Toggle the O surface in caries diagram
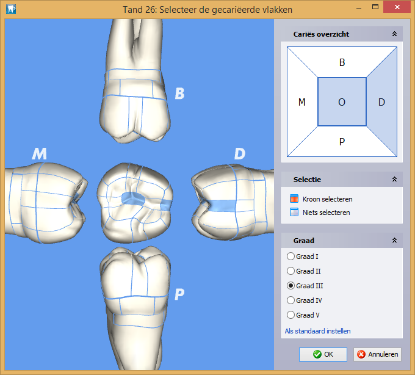The image size is (415, 375). pyautogui.click(x=342, y=102)
